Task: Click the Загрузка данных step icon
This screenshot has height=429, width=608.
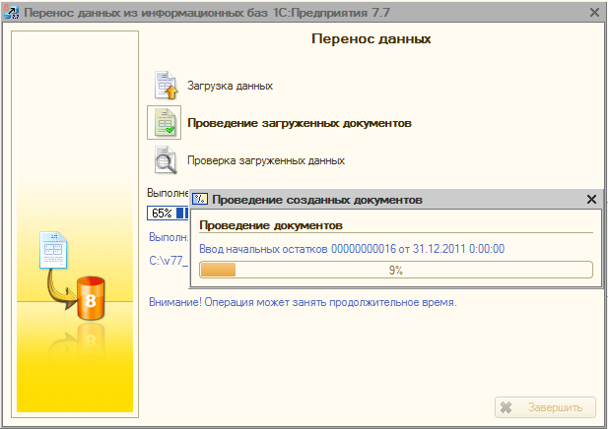Action: point(165,86)
